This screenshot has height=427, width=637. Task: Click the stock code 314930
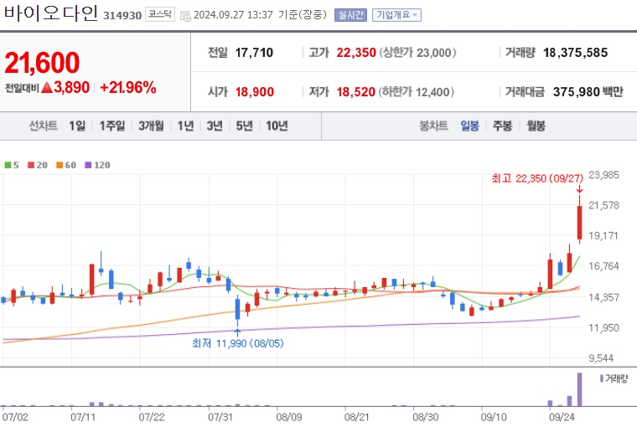point(122,15)
